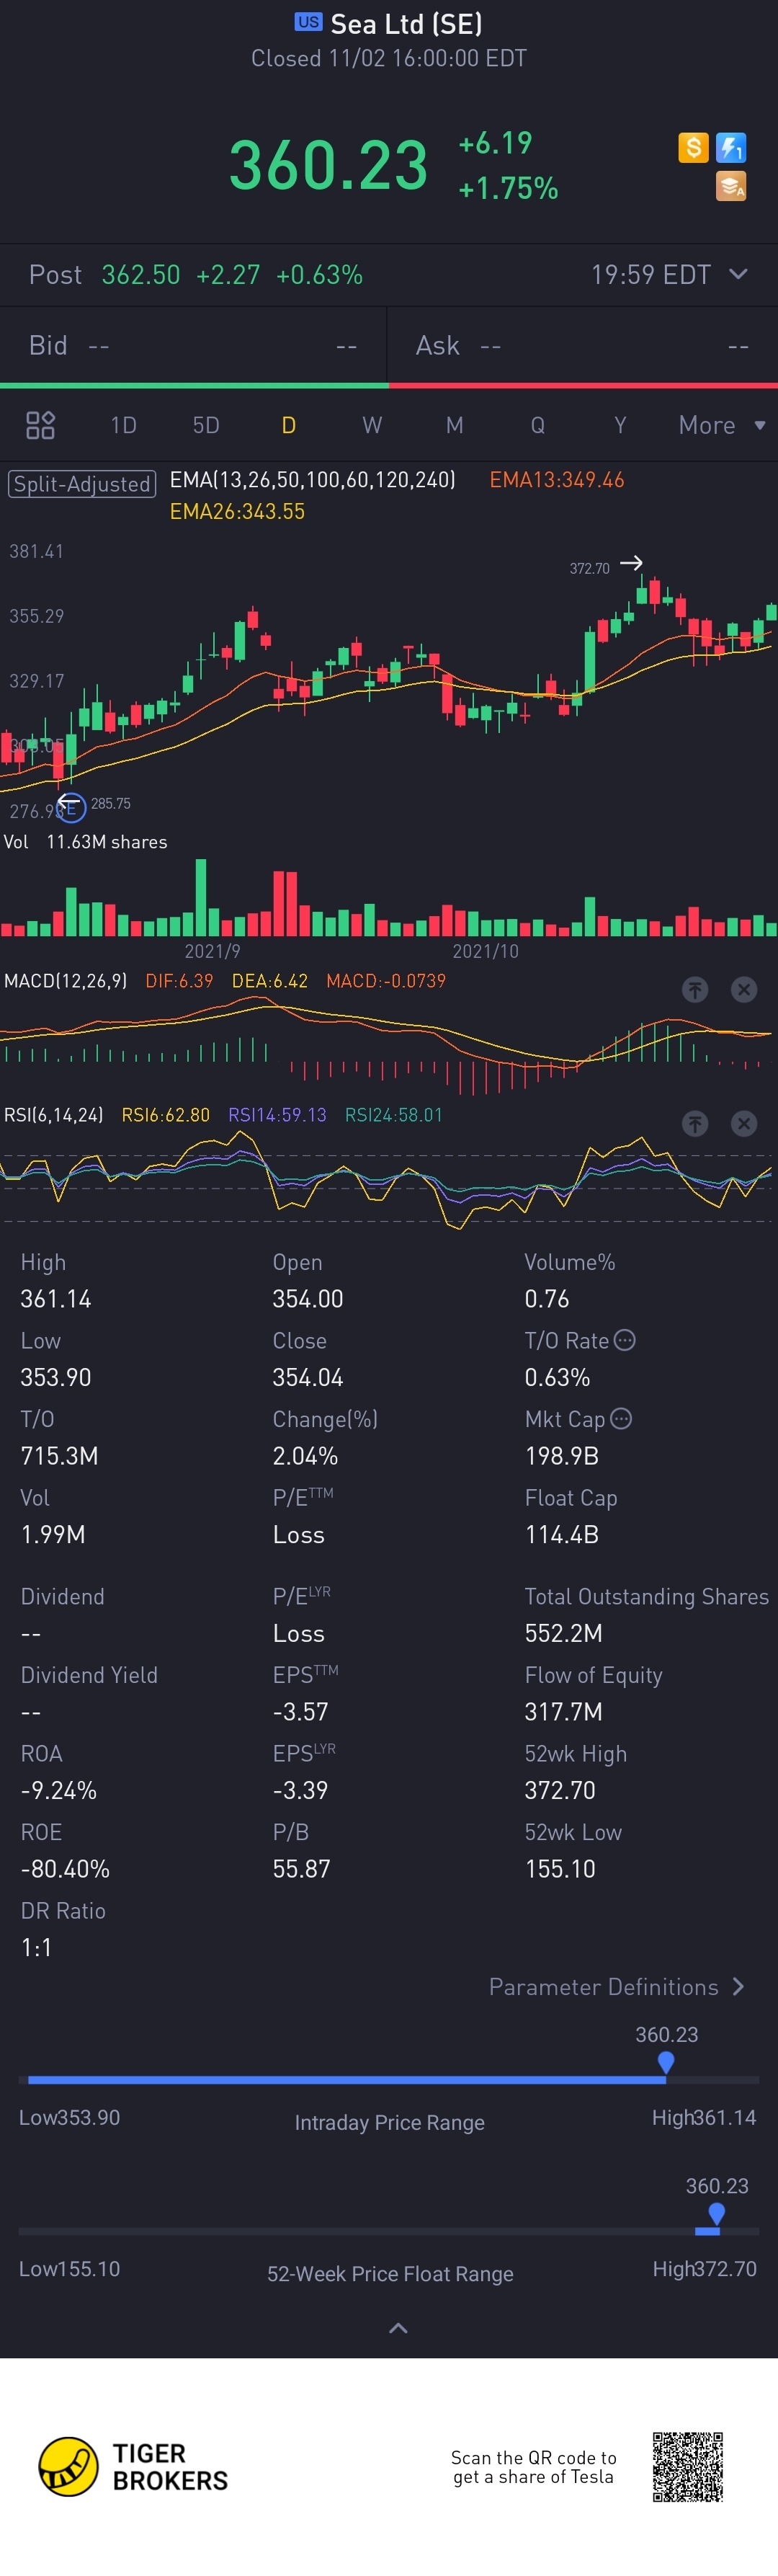This screenshot has width=778, height=2576.
Task: Tap the P/B value 55.87
Action: 301,1869
